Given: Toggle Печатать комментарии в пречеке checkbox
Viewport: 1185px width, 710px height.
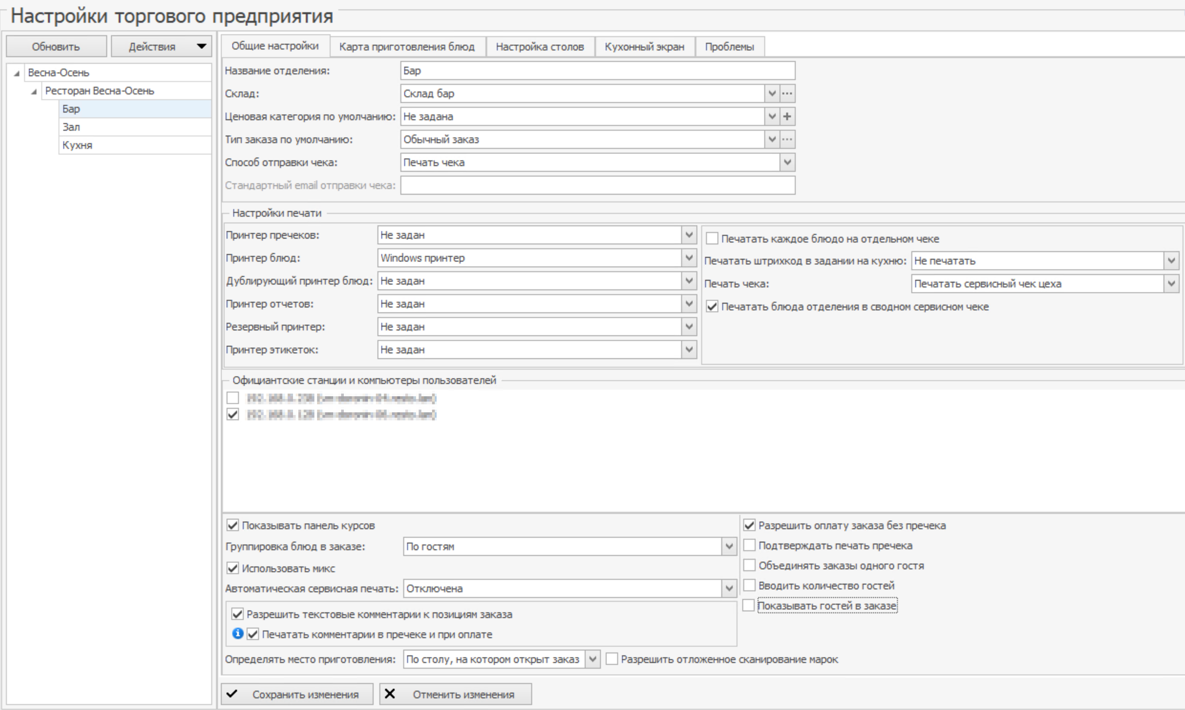Looking at the screenshot, I should (x=253, y=634).
